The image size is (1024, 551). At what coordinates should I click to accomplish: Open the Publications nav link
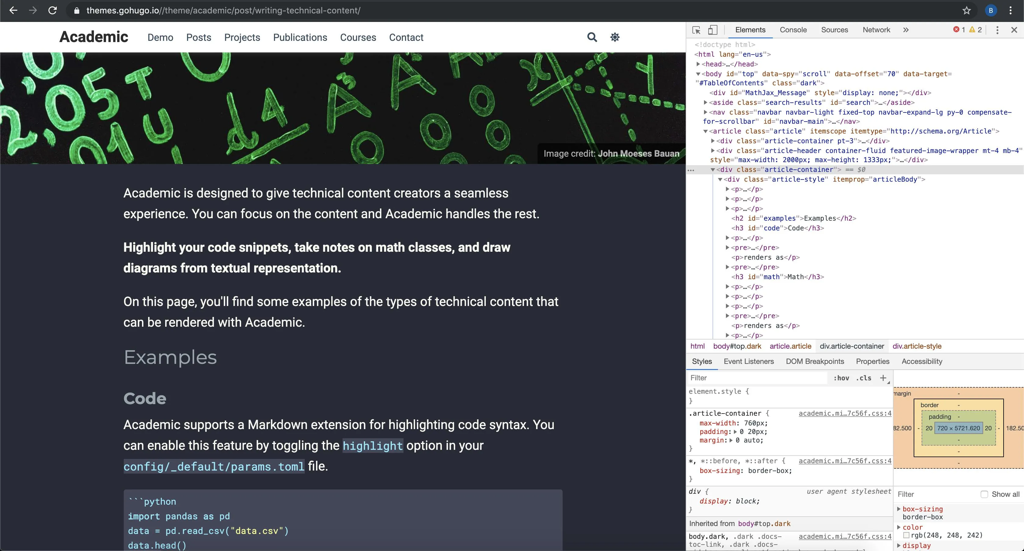pos(300,37)
